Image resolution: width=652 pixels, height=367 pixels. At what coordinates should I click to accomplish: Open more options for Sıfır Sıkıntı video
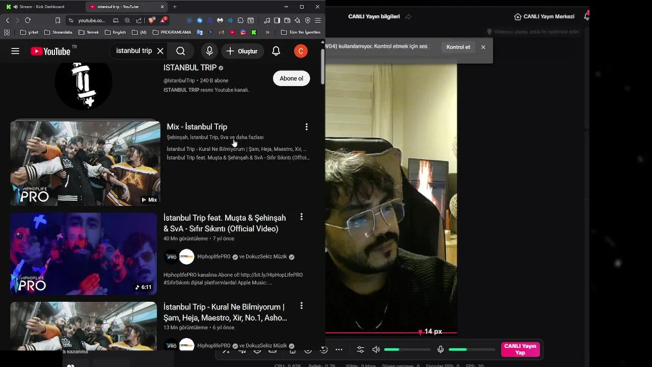click(x=302, y=217)
